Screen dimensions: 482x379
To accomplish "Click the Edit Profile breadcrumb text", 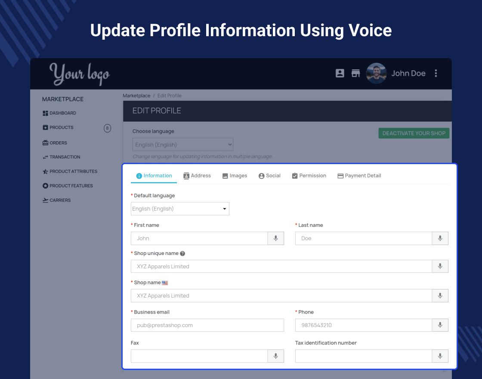I will click(x=170, y=96).
